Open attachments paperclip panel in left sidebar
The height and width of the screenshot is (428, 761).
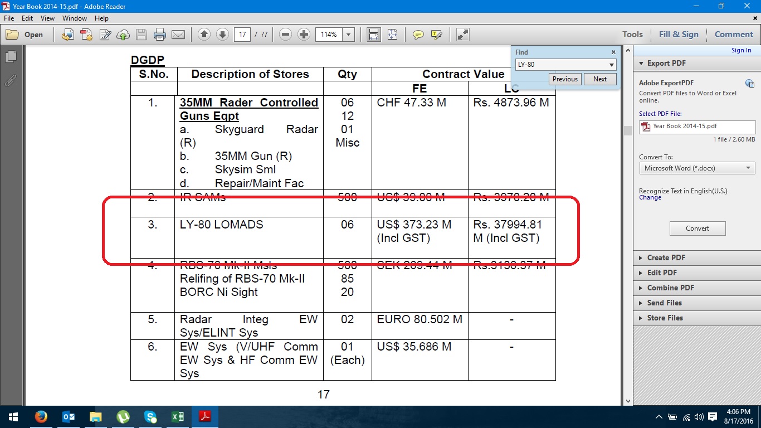[10, 80]
